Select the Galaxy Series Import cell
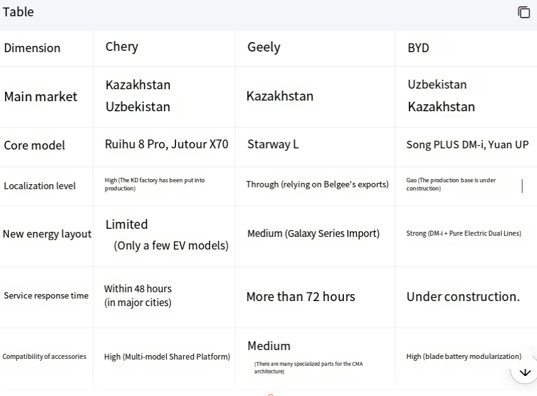 (313, 233)
